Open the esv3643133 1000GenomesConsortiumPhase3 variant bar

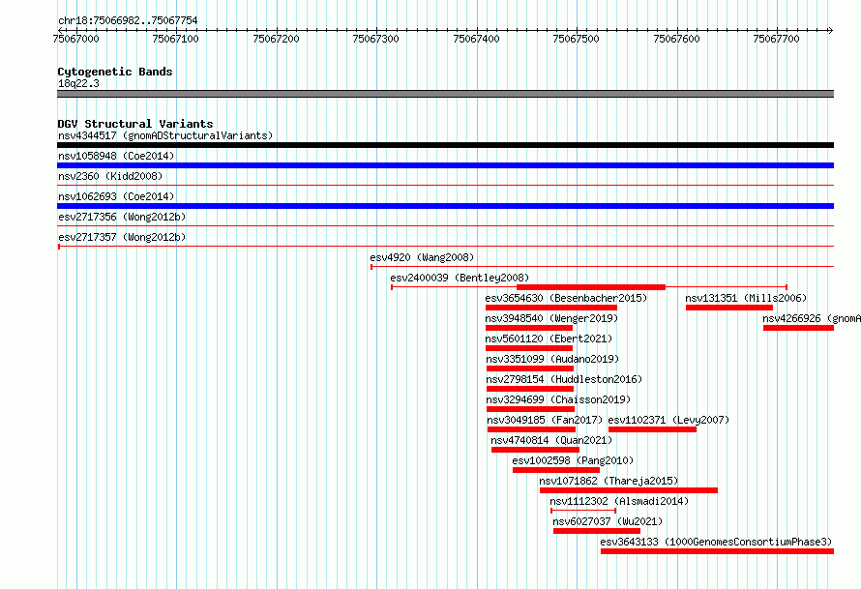[x=717, y=551]
